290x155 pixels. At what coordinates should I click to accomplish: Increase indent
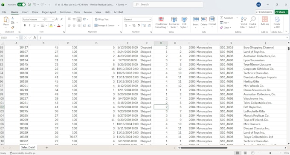89,26
